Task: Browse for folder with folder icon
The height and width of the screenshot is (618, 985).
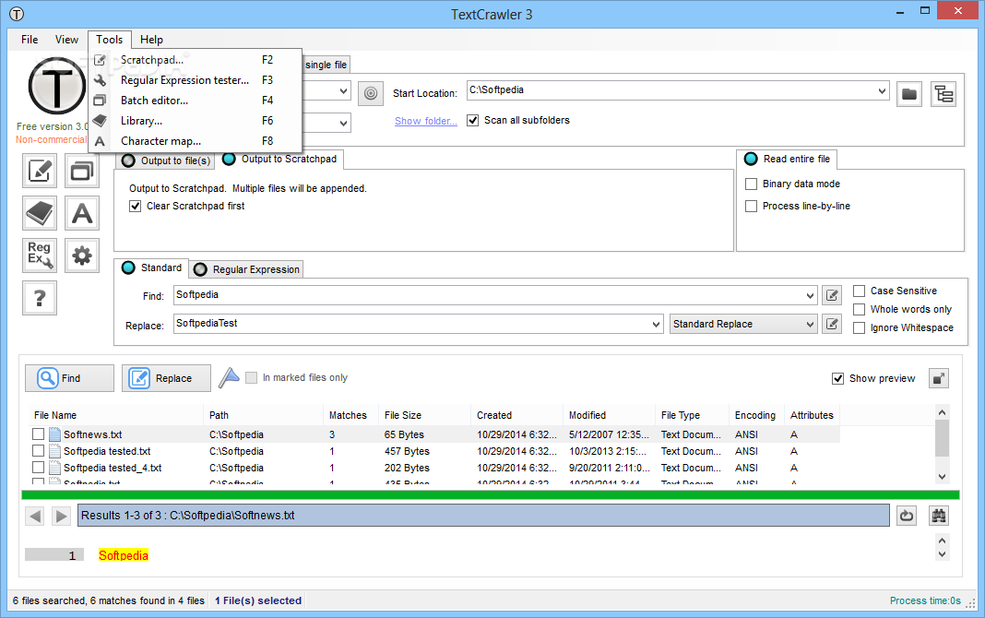Action: 909,94
